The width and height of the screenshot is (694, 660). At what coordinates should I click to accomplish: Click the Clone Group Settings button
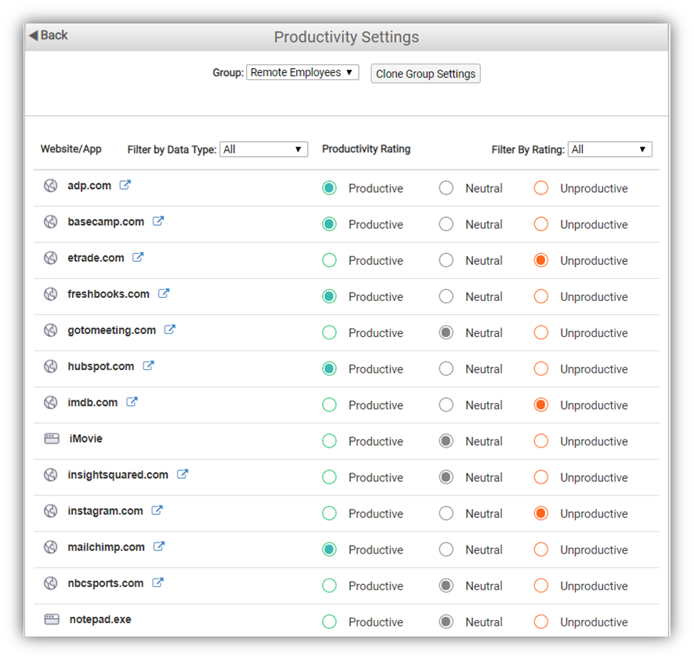click(425, 74)
